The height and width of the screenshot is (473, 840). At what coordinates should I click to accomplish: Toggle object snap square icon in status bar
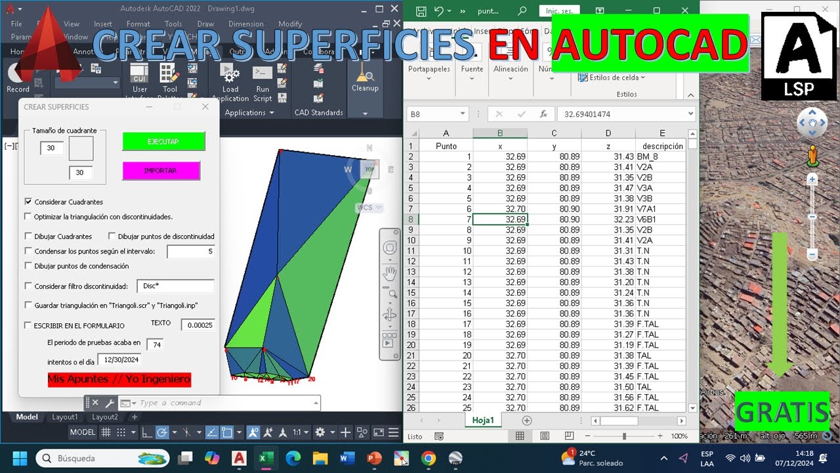click(x=227, y=432)
